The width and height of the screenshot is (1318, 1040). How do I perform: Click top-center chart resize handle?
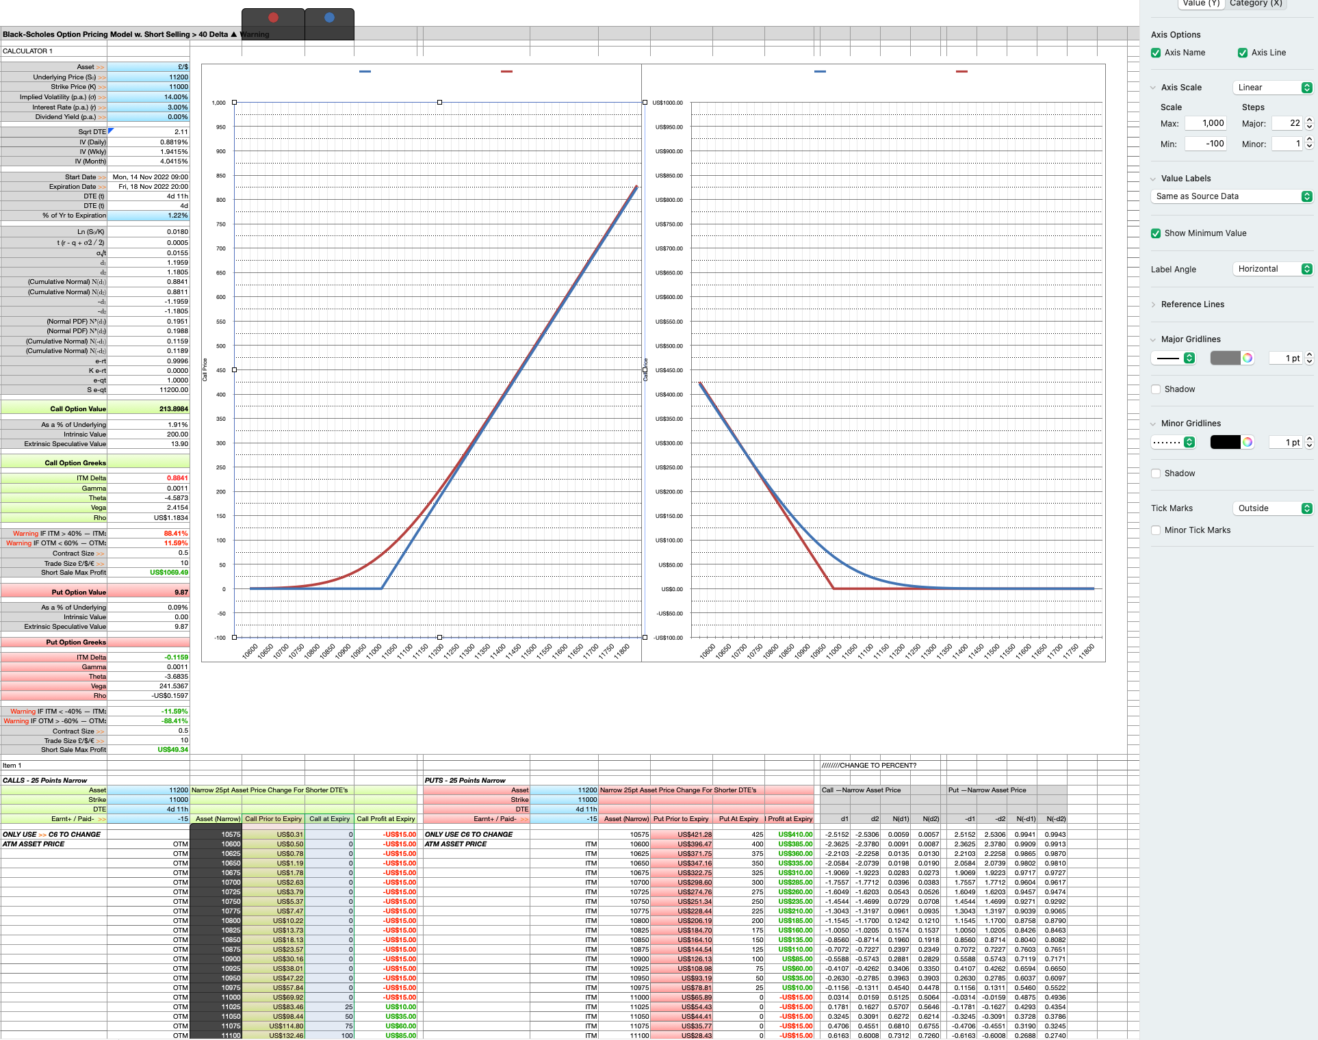click(x=439, y=102)
